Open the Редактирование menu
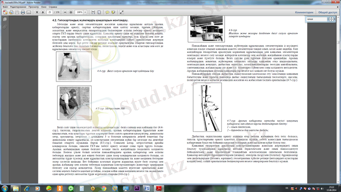 [18, 7]
